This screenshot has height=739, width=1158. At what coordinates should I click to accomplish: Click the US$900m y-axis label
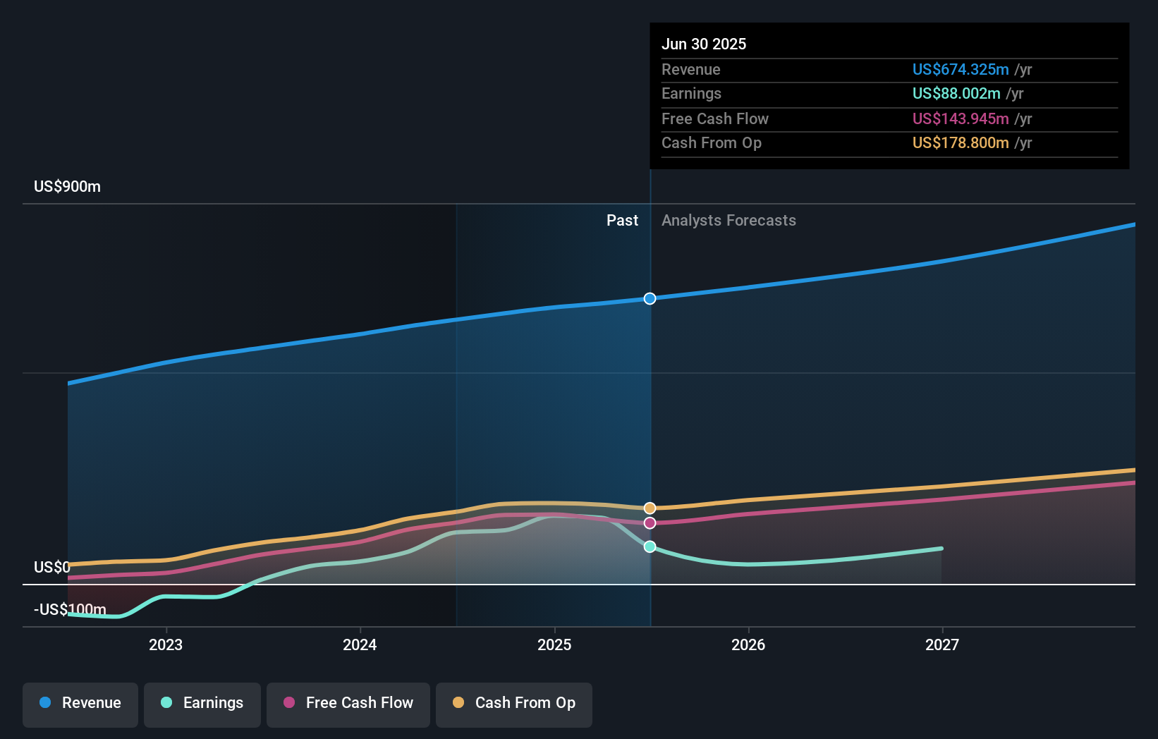coord(68,187)
